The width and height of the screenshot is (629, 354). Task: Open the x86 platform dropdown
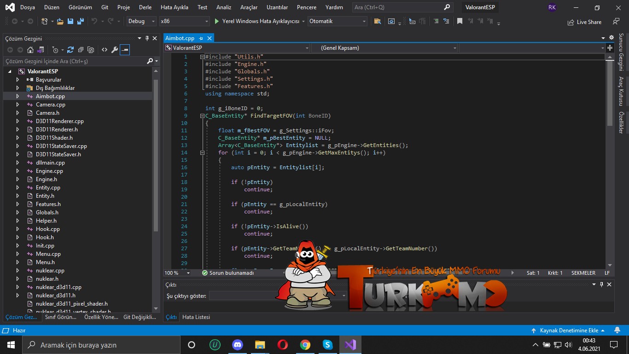(184, 21)
